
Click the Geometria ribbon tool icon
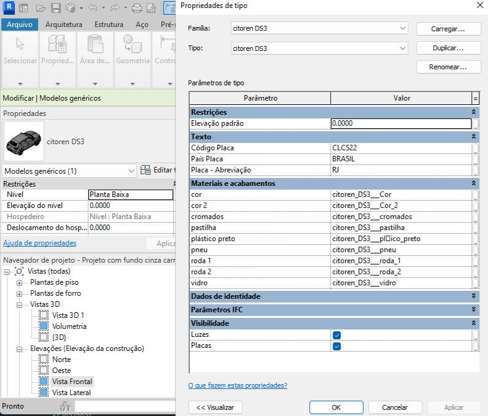[x=133, y=44]
